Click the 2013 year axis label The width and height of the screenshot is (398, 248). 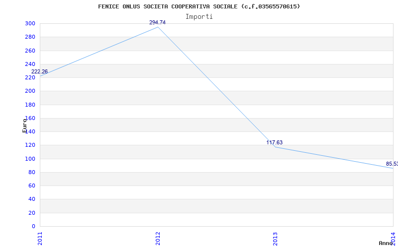[x=276, y=239]
